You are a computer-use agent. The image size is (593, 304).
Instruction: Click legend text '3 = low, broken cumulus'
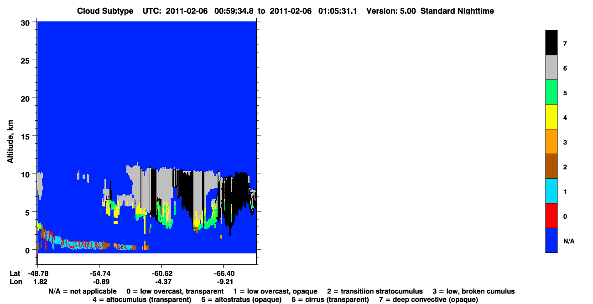[473, 291]
